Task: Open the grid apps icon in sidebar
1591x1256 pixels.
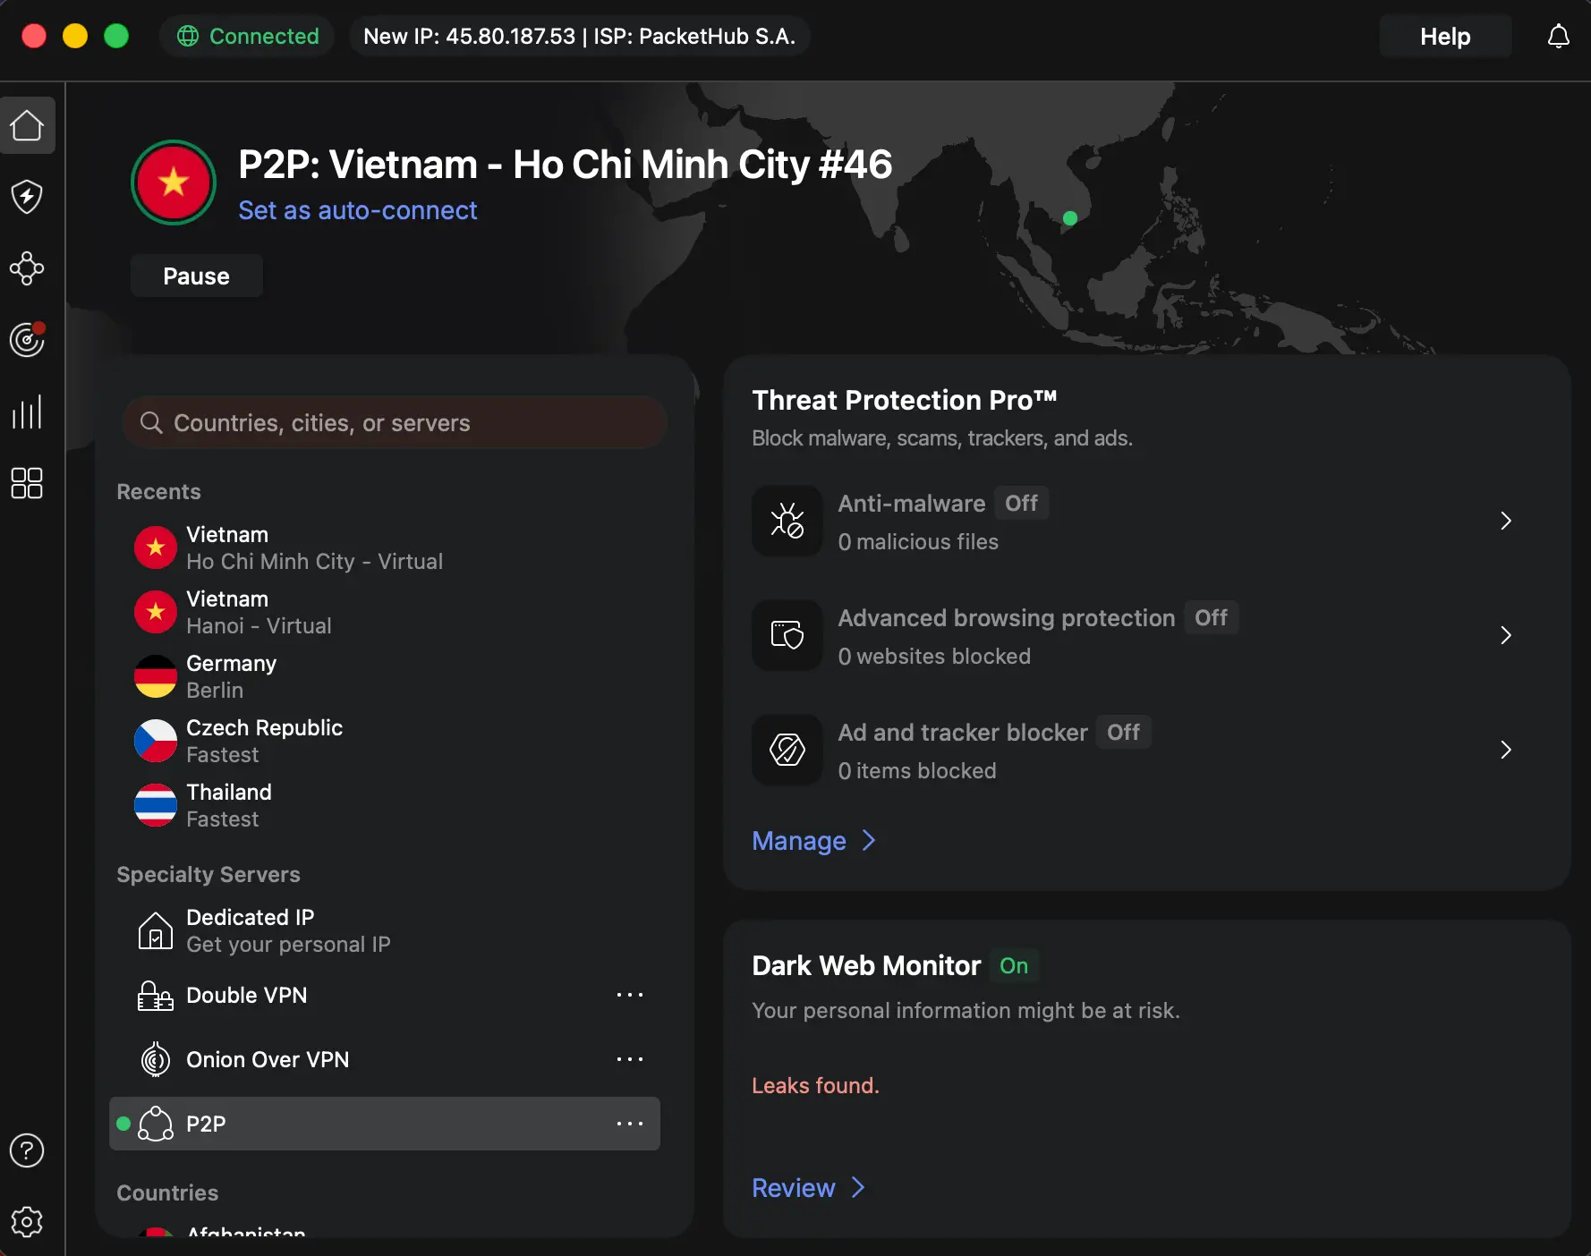Action: (28, 483)
